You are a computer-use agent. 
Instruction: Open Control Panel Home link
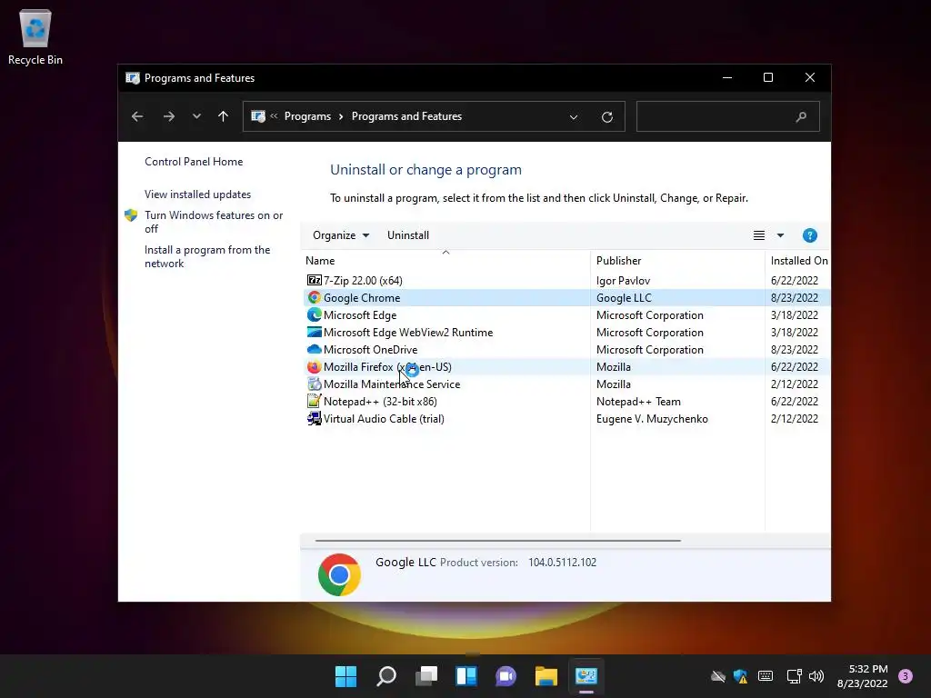pos(194,162)
